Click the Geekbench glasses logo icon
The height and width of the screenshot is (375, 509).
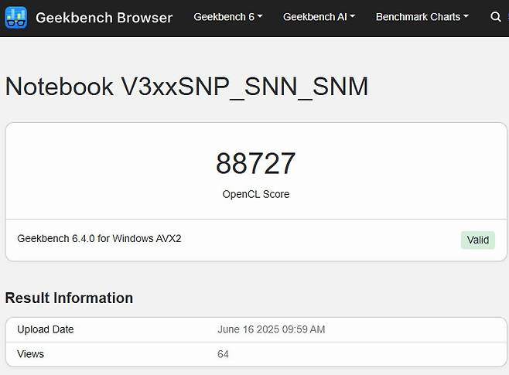point(17,16)
